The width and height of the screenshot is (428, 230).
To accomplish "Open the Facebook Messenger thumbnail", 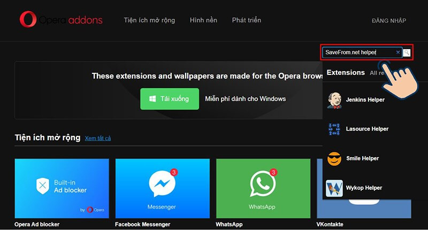I will 163,188.
